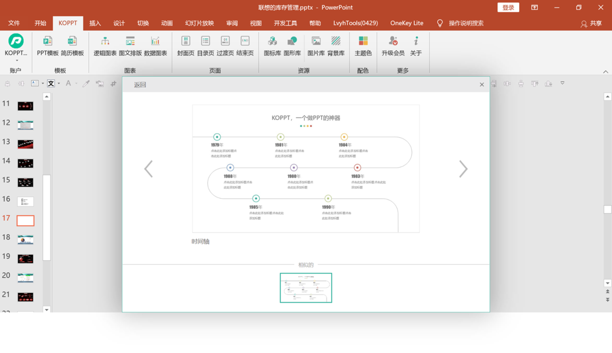Open the OneKey Lite tab
Screen dimensions: 612x353
[x=407, y=23]
